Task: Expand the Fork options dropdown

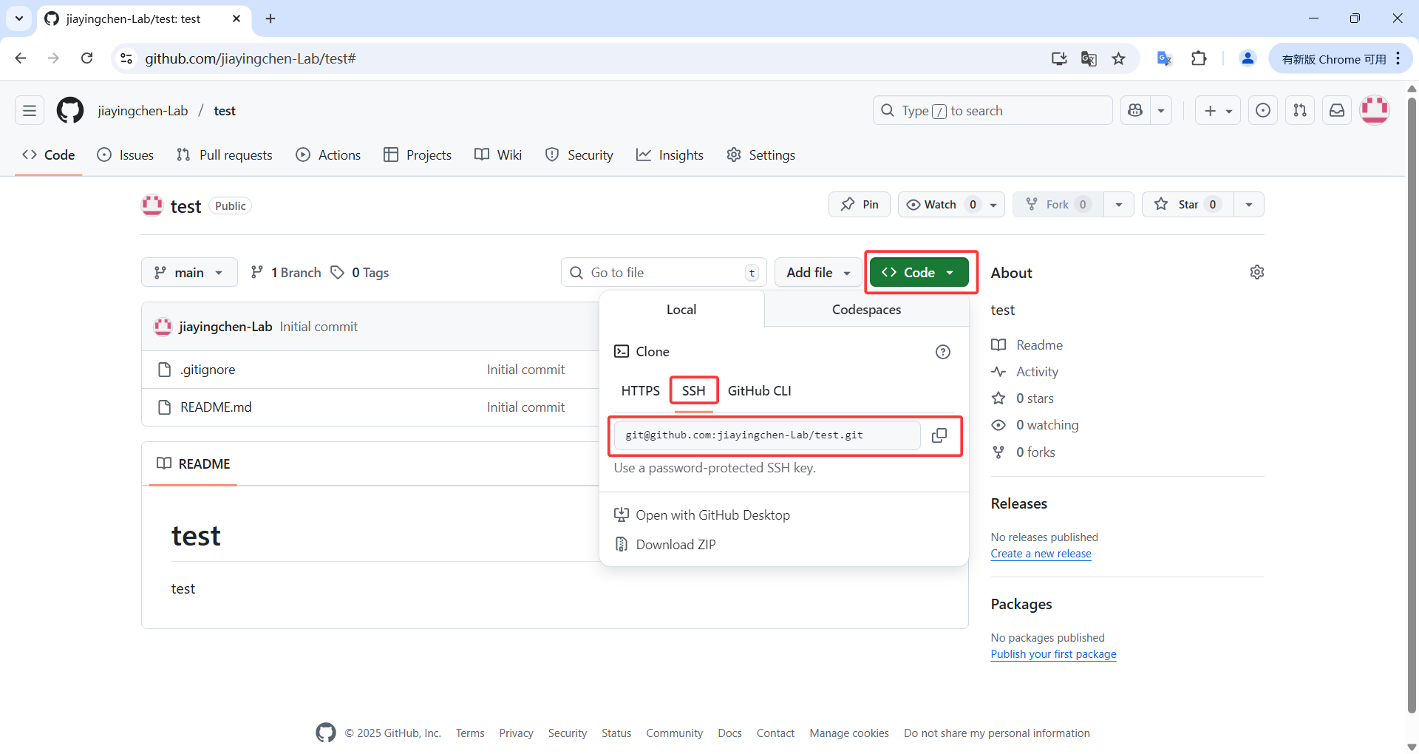Action: 1119,205
